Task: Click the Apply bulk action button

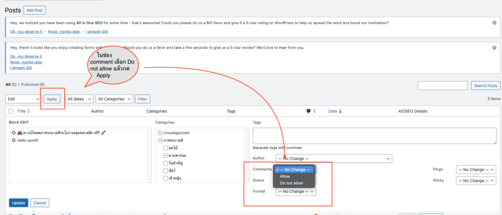Action: click(52, 99)
